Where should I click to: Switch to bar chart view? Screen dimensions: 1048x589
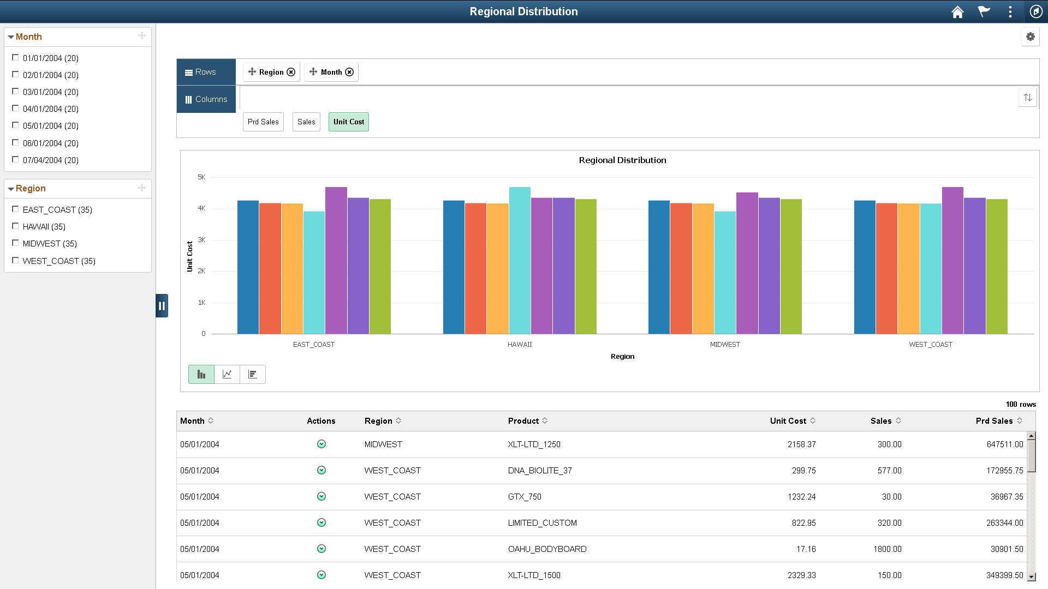[201, 374]
